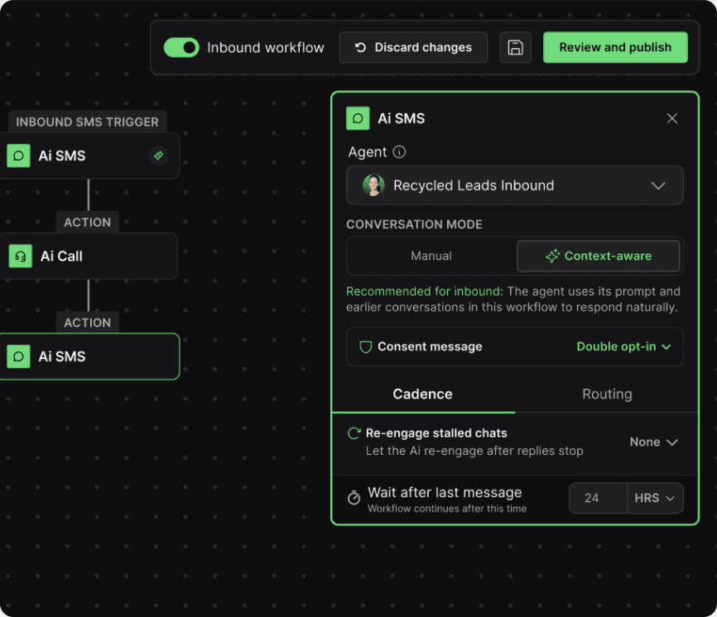Open the HRS unit dropdown
This screenshot has height=617, width=717.
pyautogui.click(x=655, y=498)
